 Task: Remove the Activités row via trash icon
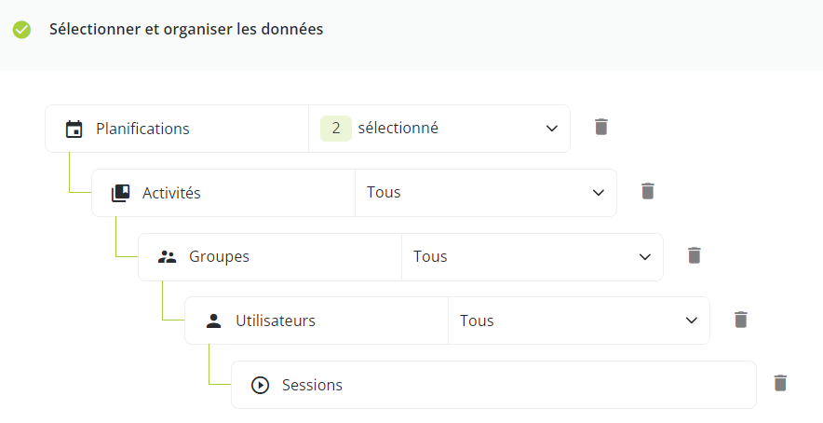[x=648, y=191]
